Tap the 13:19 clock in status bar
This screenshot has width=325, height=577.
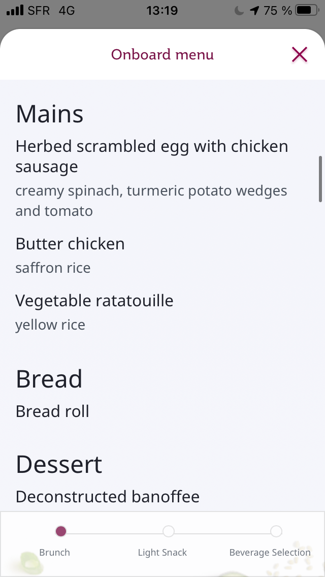point(162,11)
